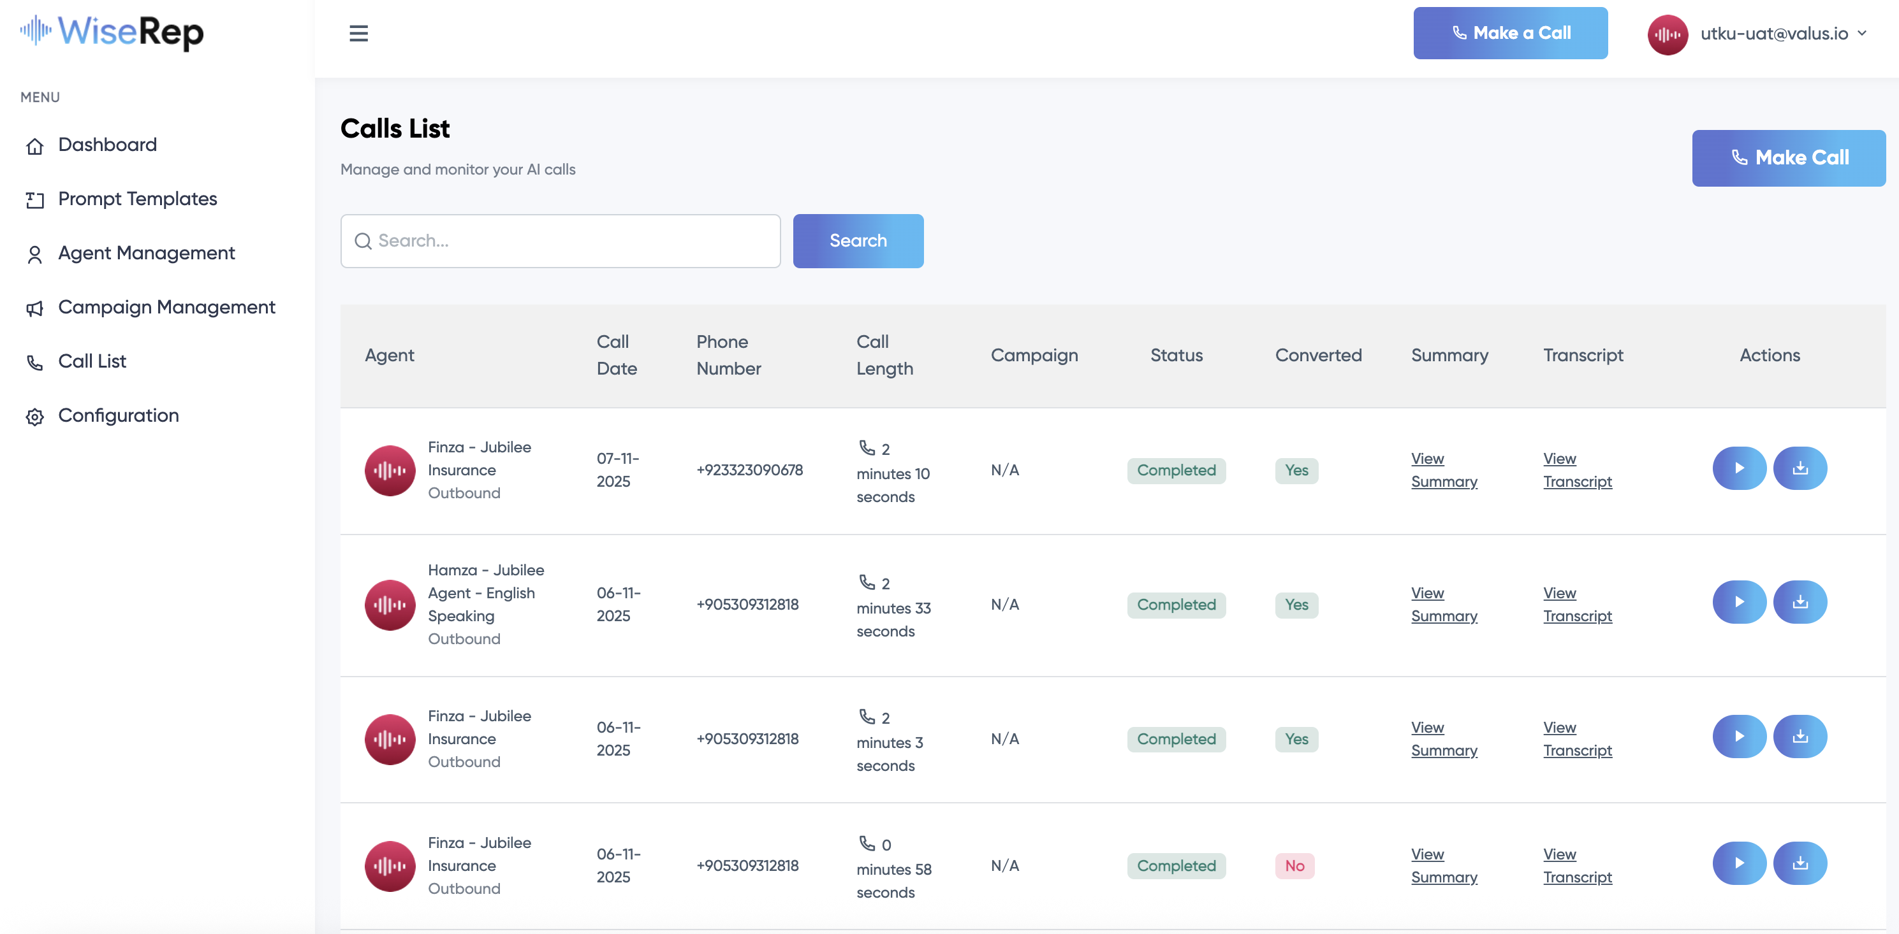Select the Agent Management person icon
The image size is (1899, 934).
pos(34,254)
